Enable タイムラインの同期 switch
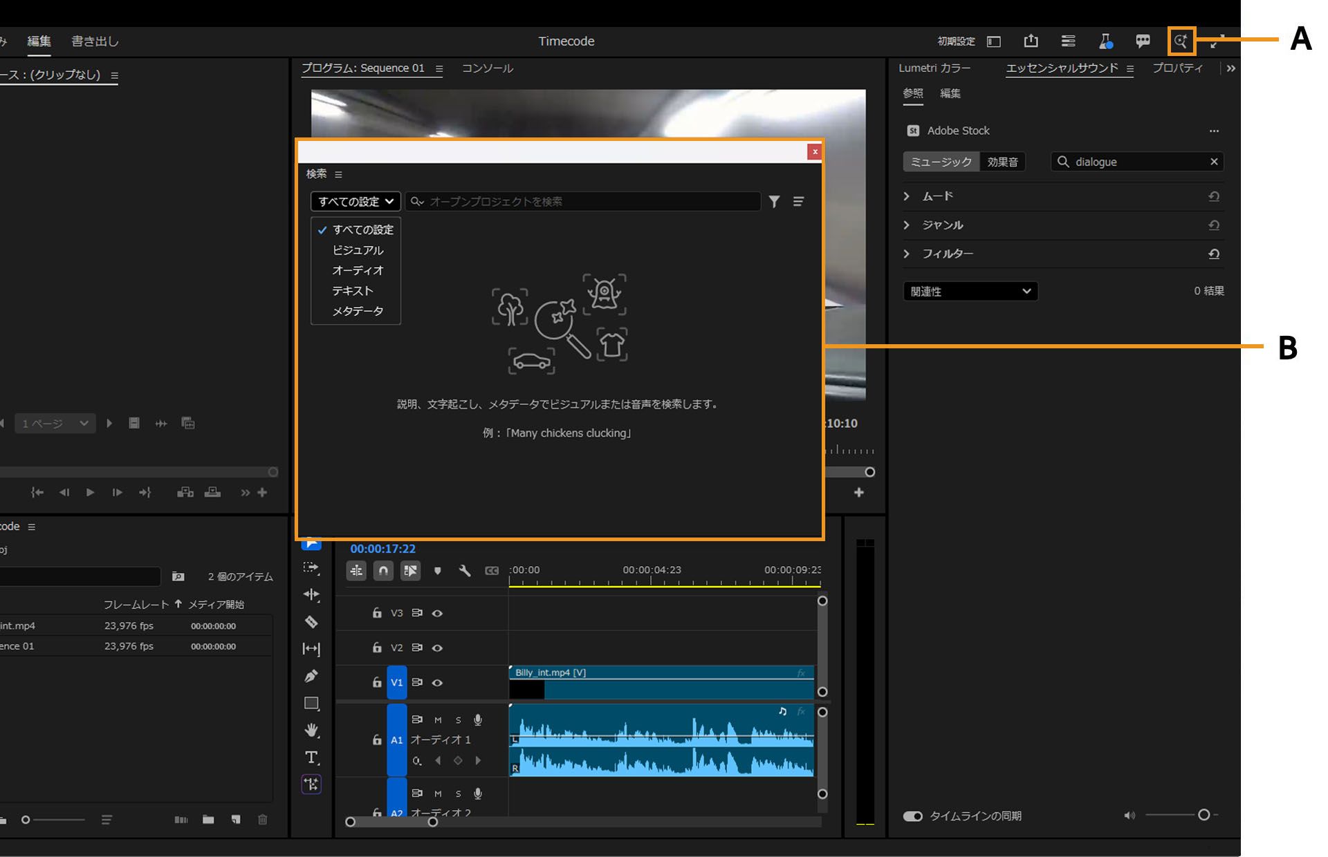Image resolution: width=1328 pixels, height=857 pixels. point(913,816)
